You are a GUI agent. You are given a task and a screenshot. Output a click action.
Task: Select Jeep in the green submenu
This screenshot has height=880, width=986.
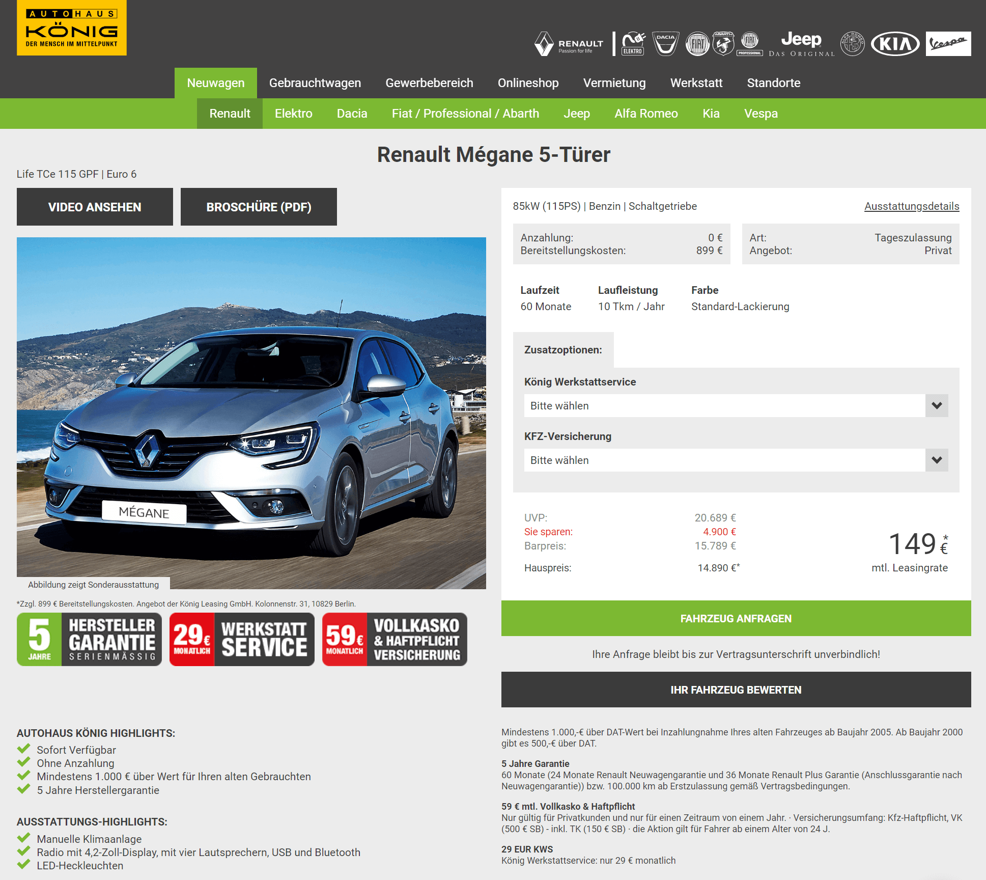point(577,114)
